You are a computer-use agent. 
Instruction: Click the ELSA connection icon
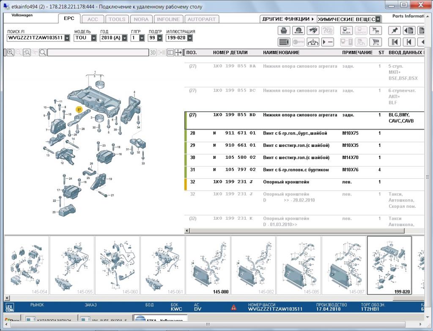click(346, 30)
